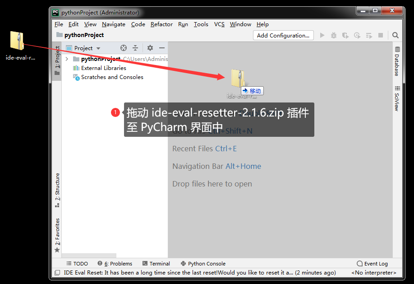
Task: Click the PyCharm logo in title bar
Action: pos(55,13)
